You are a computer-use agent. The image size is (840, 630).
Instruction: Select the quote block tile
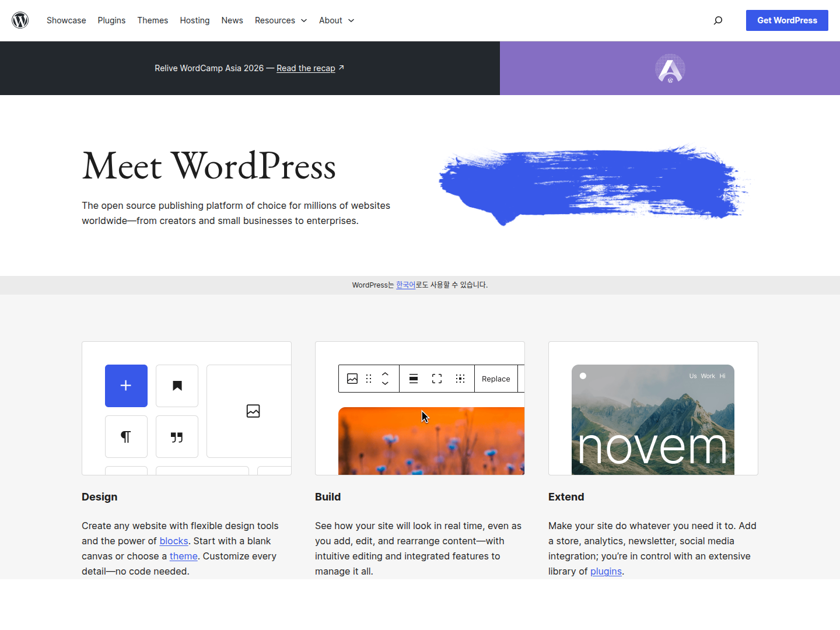click(177, 437)
